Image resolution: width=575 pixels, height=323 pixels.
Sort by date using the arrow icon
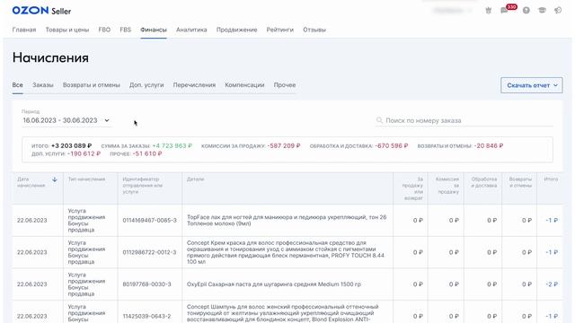(x=55, y=179)
